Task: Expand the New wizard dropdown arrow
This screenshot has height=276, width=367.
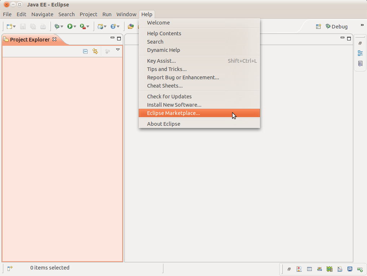Action: (14, 26)
